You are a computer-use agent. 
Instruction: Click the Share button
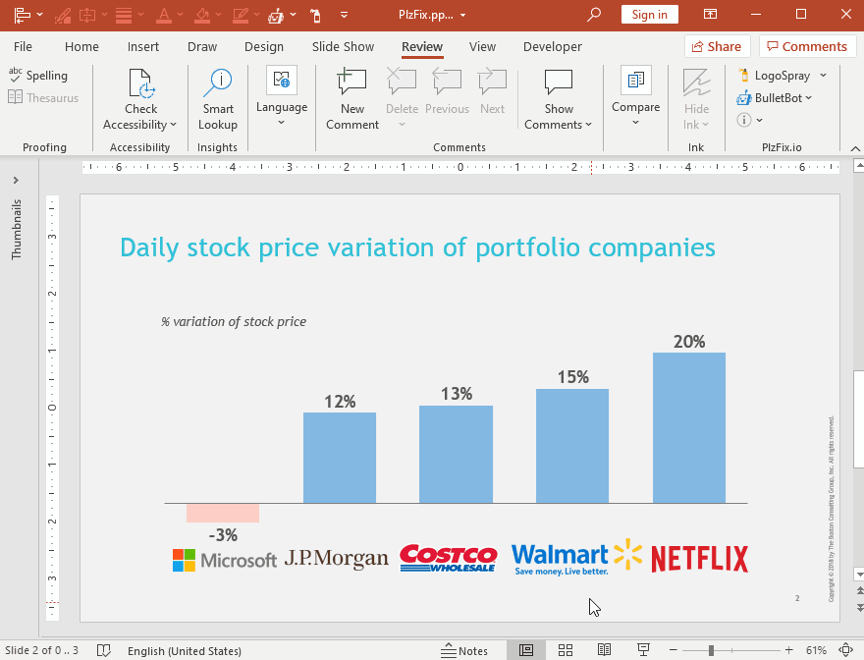tap(717, 46)
